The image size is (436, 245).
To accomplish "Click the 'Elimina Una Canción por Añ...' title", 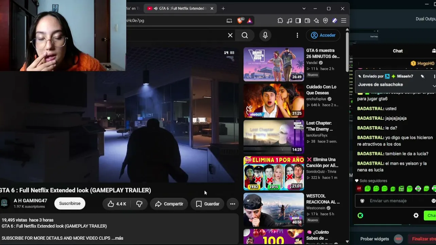I will 322,163.
